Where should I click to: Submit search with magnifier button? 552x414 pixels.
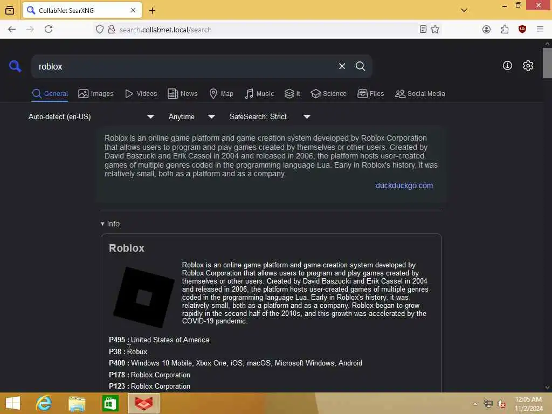pyautogui.click(x=360, y=66)
